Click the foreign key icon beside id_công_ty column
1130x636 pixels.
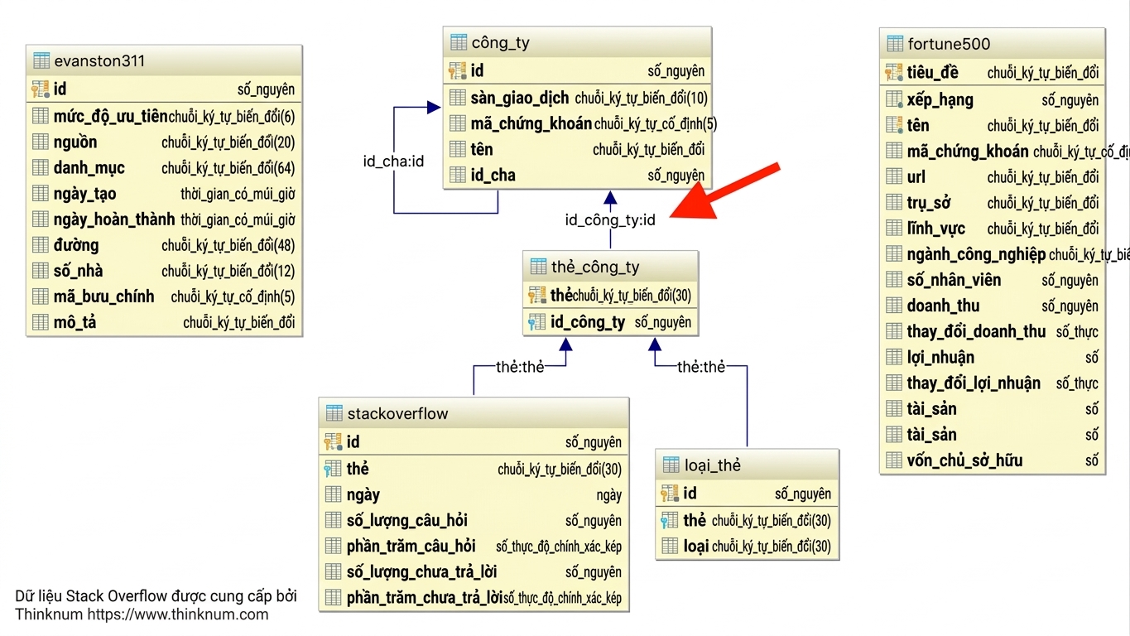(537, 322)
